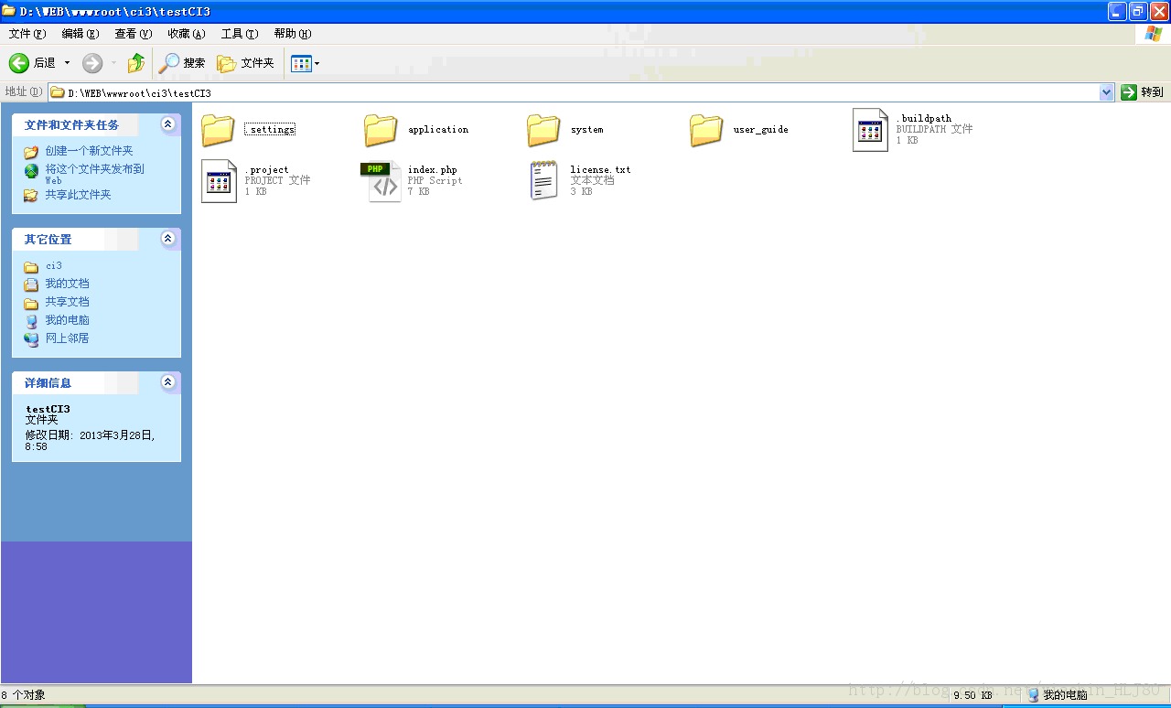Open Back button history dropdown arrow
Screen dimensions: 1171x708
point(67,63)
